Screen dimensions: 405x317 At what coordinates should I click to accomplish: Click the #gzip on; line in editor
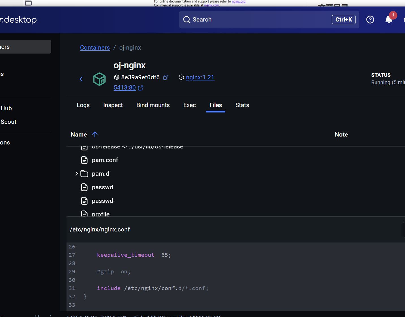coord(113,272)
